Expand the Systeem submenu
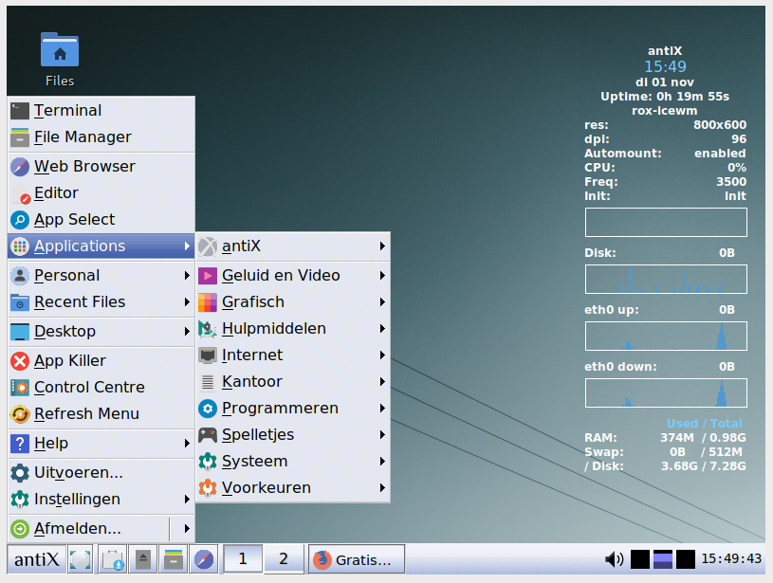 (x=254, y=462)
